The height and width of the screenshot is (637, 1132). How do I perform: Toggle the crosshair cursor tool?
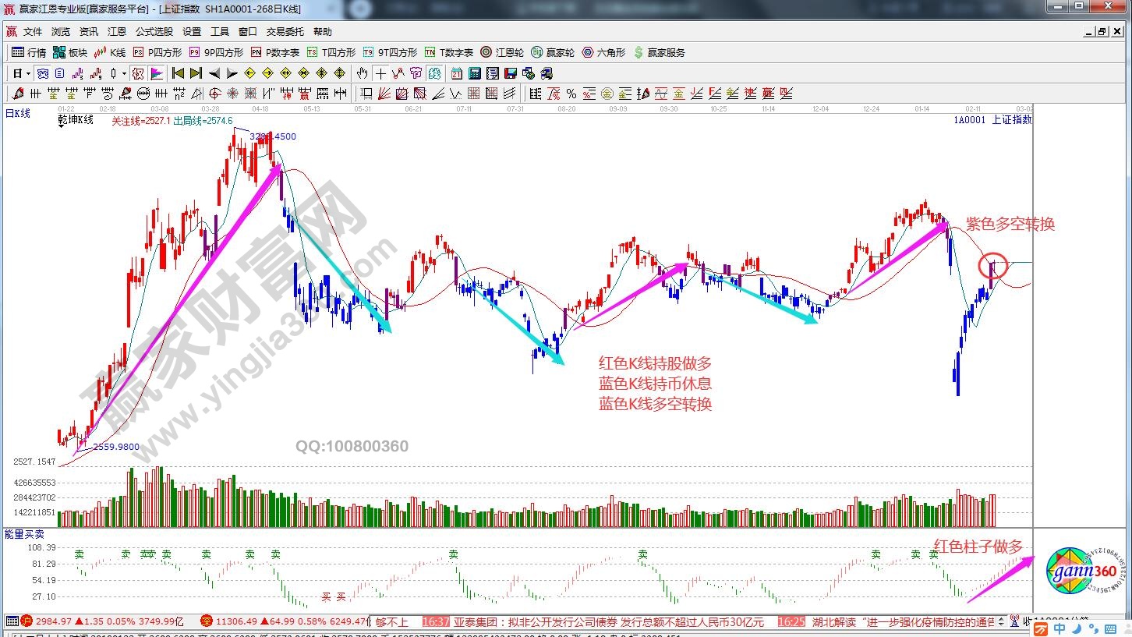click(x=380, y=73)
